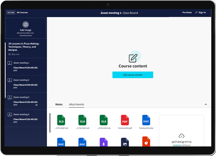This screenshot has width=216, height=156.
Task: Click the sidebar's white vertical scrollbar
Action: (x=5, y=70)
